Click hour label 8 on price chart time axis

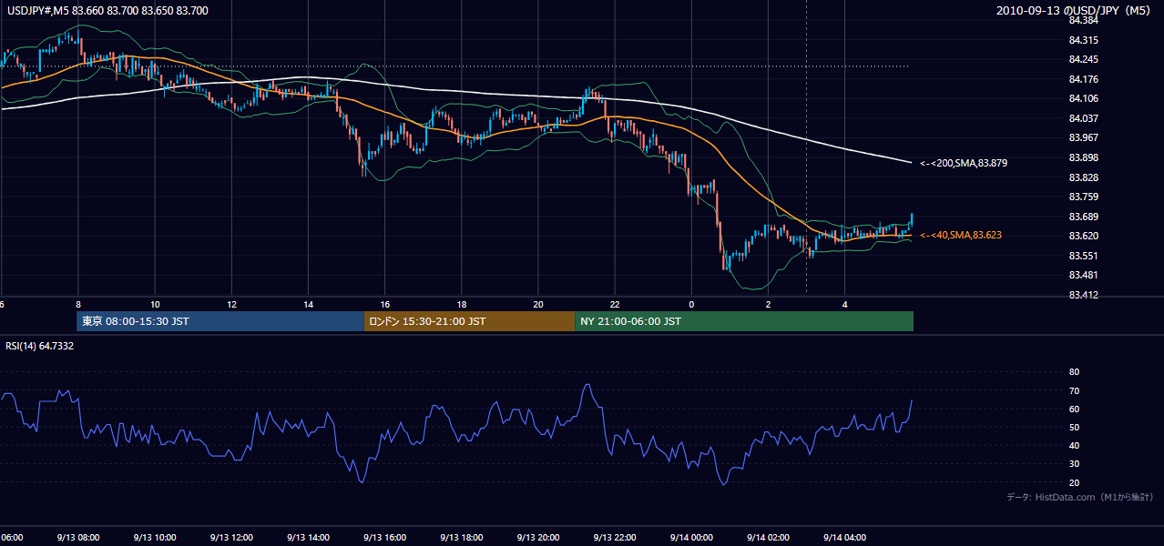point(78,304)
